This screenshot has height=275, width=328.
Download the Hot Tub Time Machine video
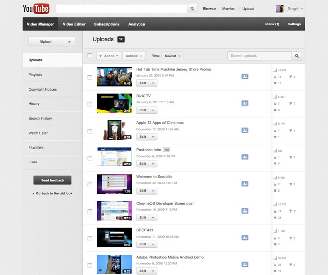(245, 76)
